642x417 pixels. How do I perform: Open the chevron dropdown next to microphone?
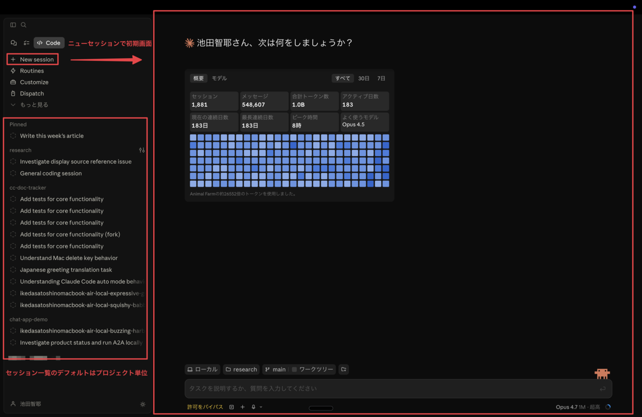click(261, 407)
